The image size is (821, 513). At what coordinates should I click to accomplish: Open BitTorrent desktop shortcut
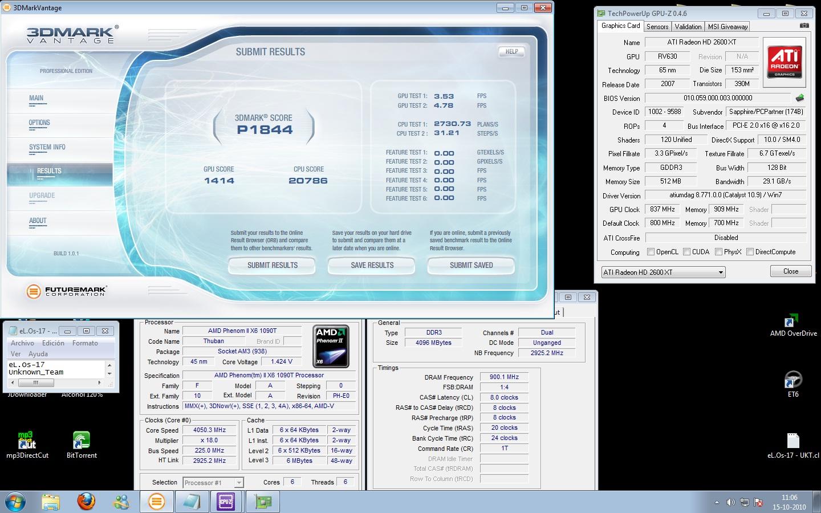coord(82,445)
